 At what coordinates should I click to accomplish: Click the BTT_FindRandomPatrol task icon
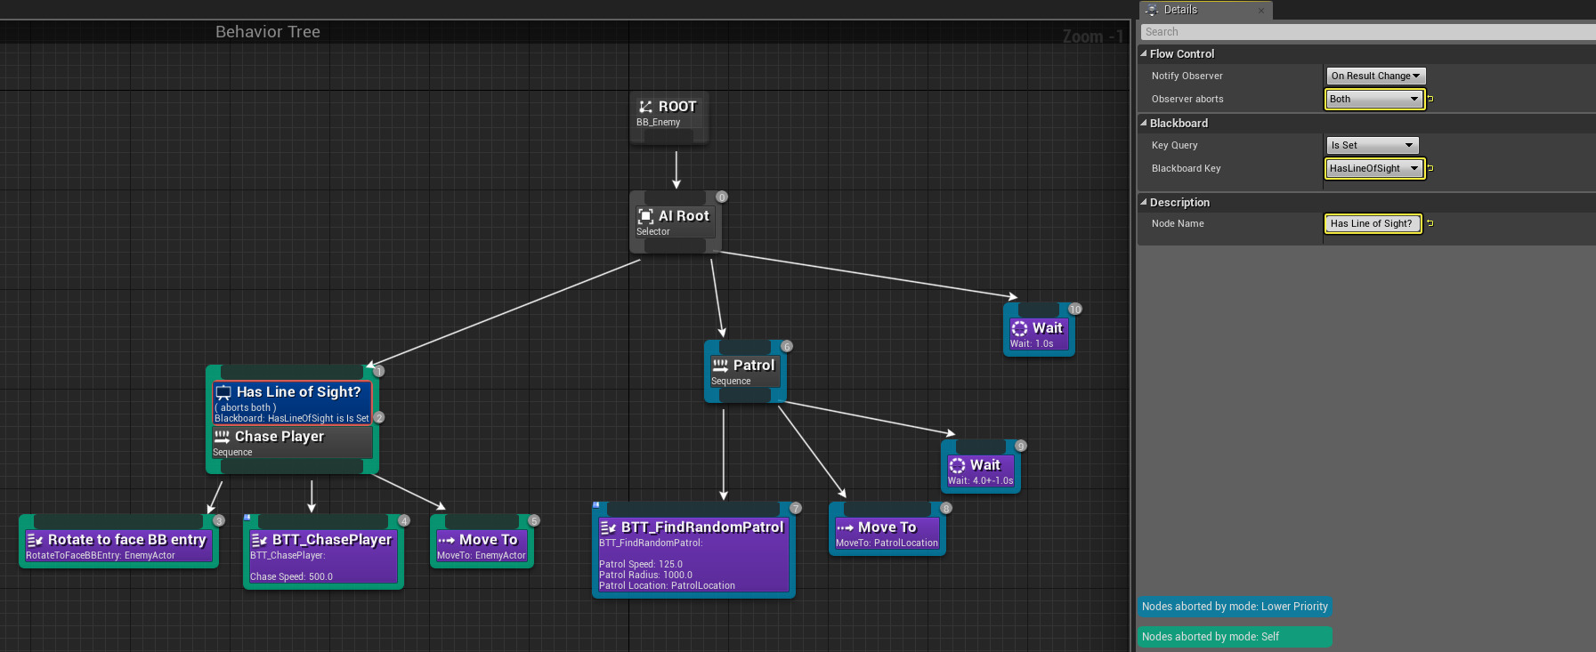click(x=608, y=527)
